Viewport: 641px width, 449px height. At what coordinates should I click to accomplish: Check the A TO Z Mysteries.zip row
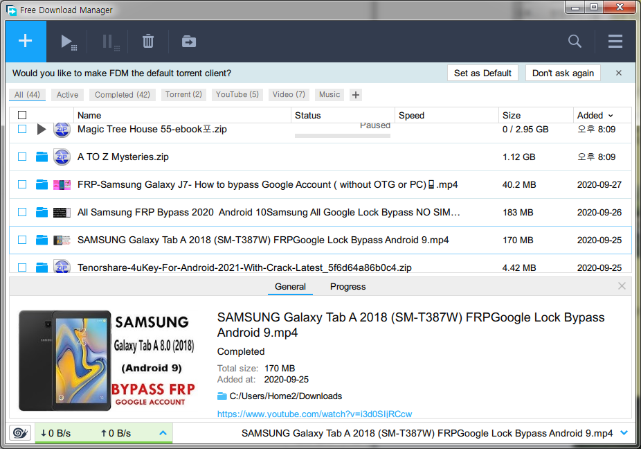[x=22, y=157]
